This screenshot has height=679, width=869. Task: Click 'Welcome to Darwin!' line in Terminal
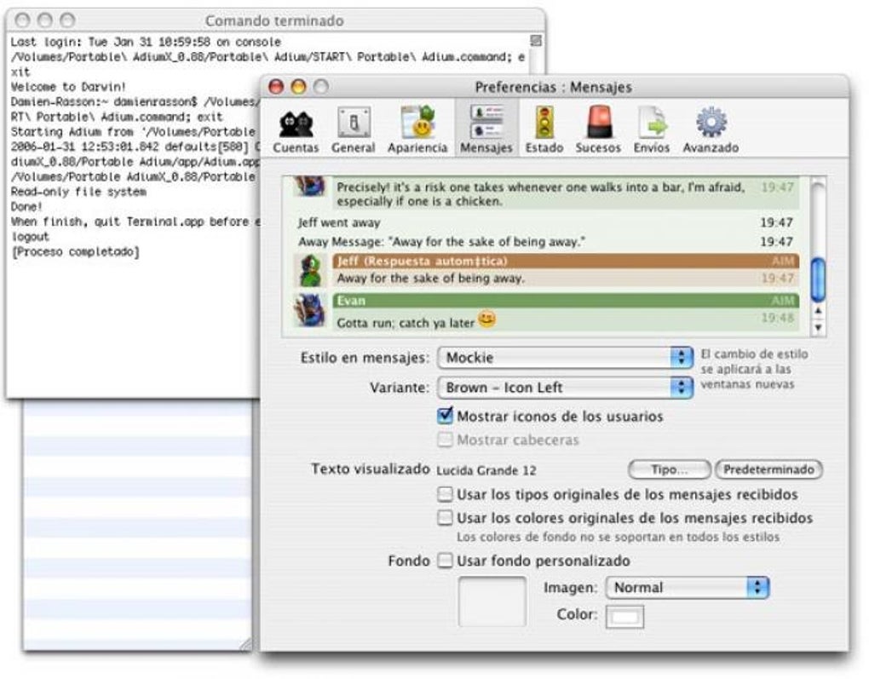[68, 87]
